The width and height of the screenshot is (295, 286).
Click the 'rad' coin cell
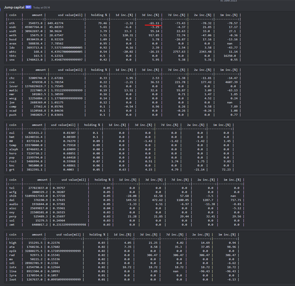[x=12, y=255]
